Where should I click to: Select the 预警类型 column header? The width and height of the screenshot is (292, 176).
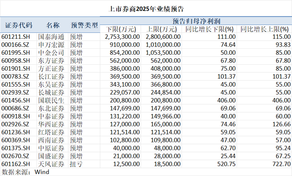(x=84, y=25)
